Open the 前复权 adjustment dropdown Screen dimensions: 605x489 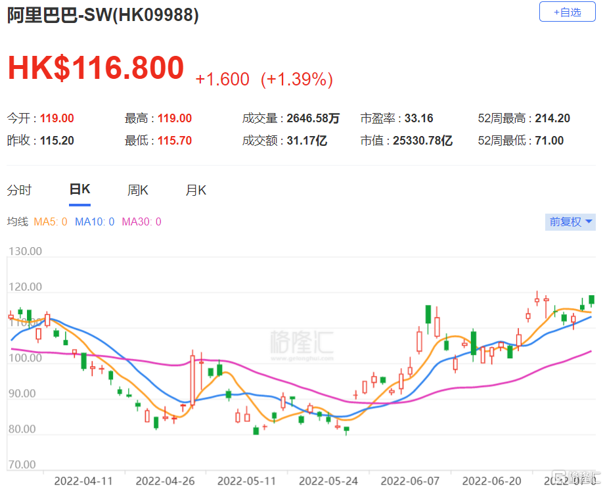tap(570, 222)
